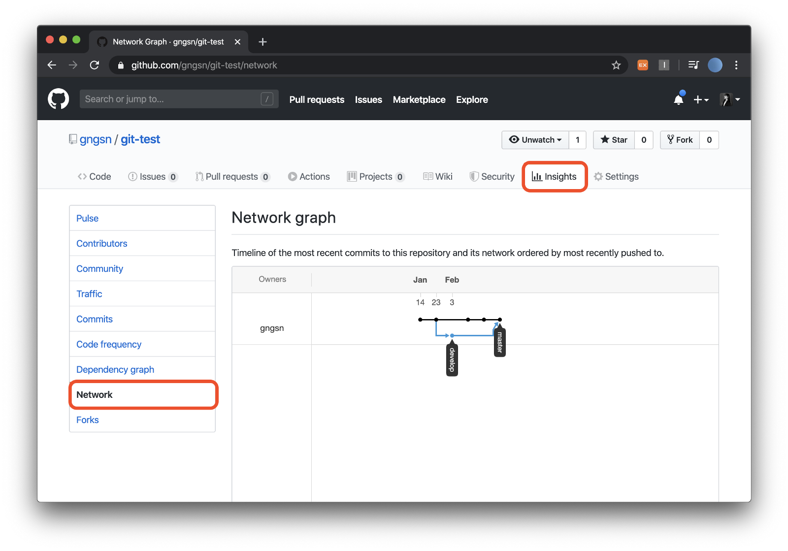Open the Chrome profile avatar
This screenshot has width=788, height=551.
(715, 65)
